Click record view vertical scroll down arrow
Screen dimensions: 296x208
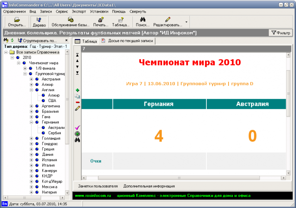(x=288, y=173)
